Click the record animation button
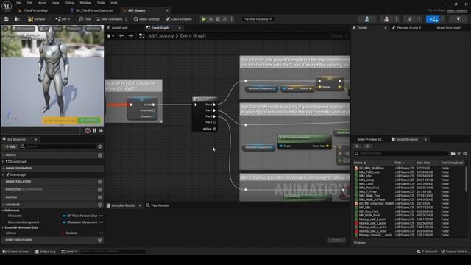This screenshot has height=265, width=471. (x=88, y=131)
